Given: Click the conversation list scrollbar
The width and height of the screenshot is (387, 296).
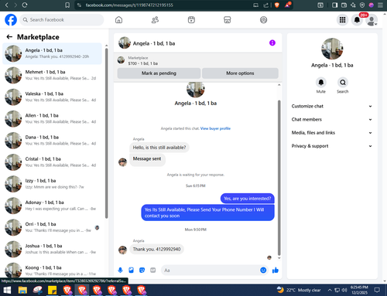Looking at the screenshot, I should (106, 133).
